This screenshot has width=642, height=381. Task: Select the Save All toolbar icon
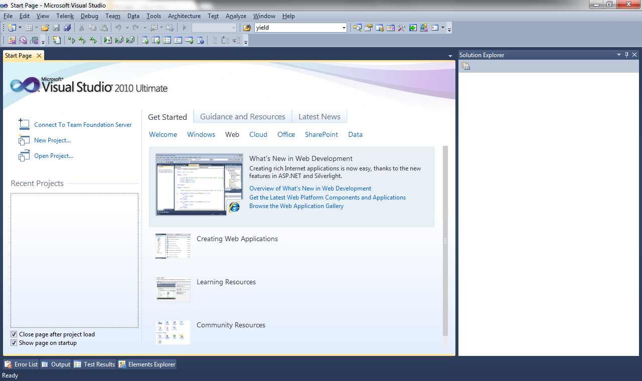pyautogui.click(x=68, y=28)
